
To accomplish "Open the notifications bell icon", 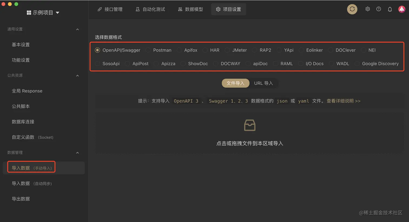I will tap(390, 9).
